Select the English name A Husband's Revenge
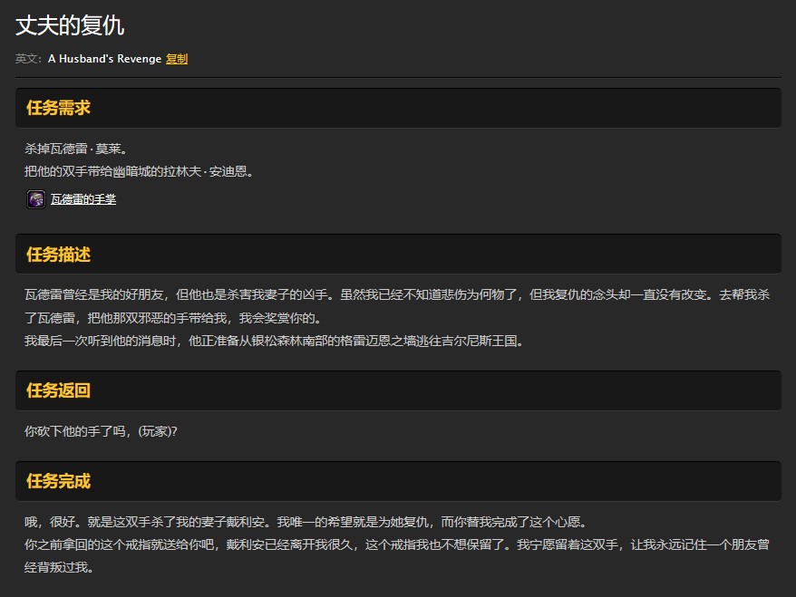The image size is (796, 597). point(104,59)
